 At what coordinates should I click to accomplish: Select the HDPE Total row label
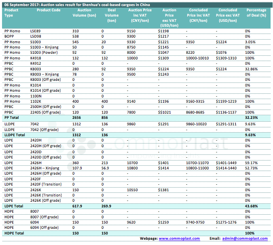tap(14, 233)
